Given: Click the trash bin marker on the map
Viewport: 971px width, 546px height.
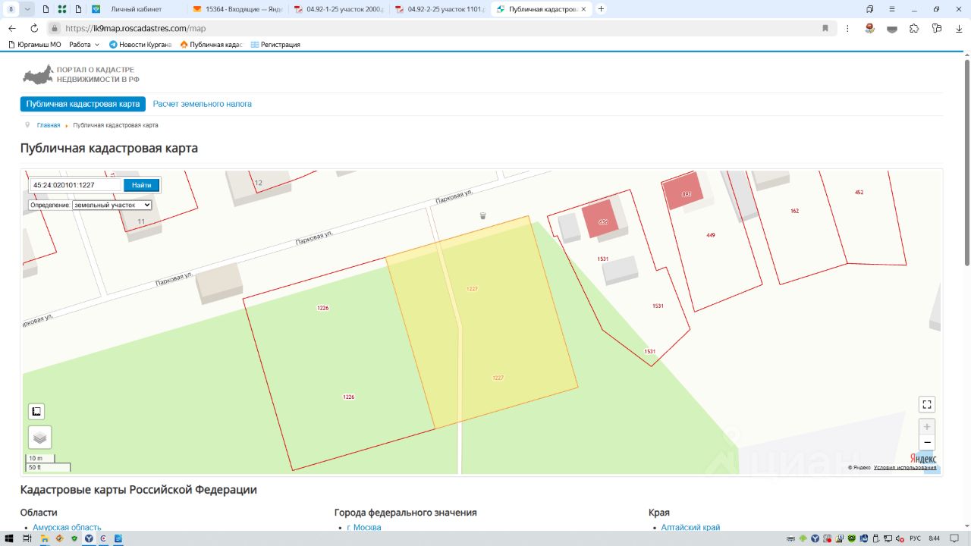Looking at the screenshot, I should pyautogui.click(x=482, y=216).
